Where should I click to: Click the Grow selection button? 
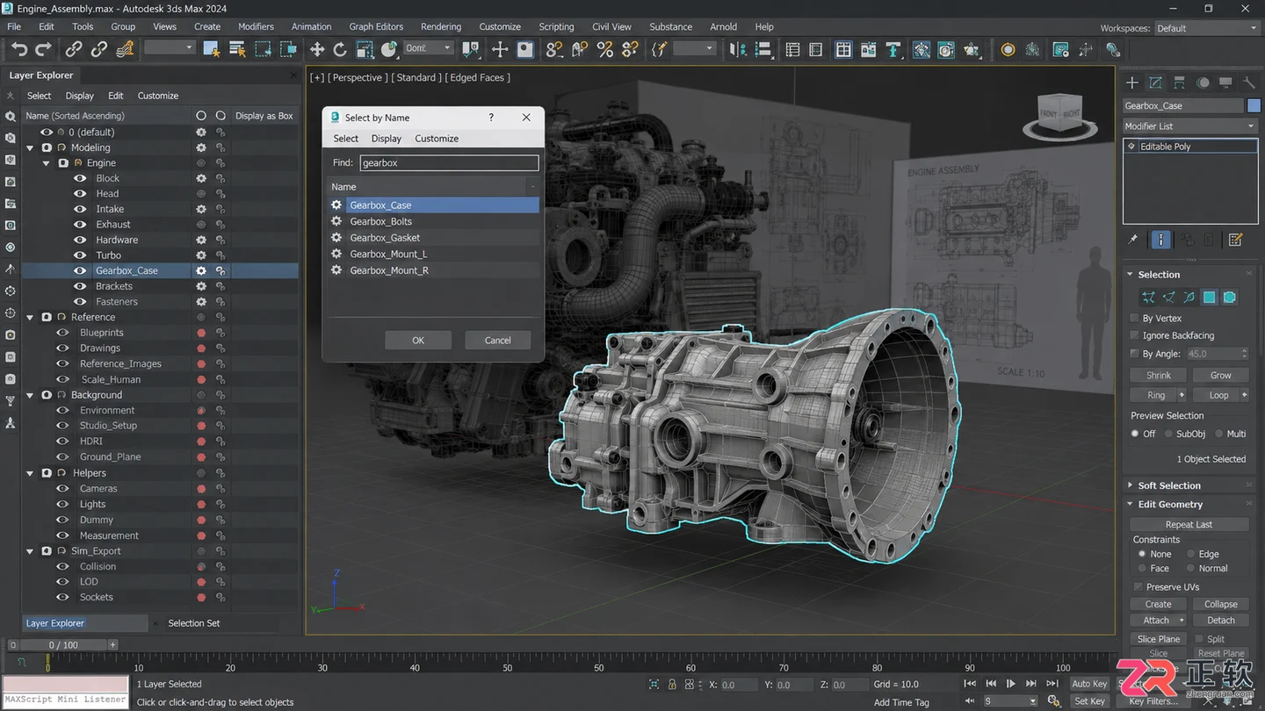point(1220,376)
